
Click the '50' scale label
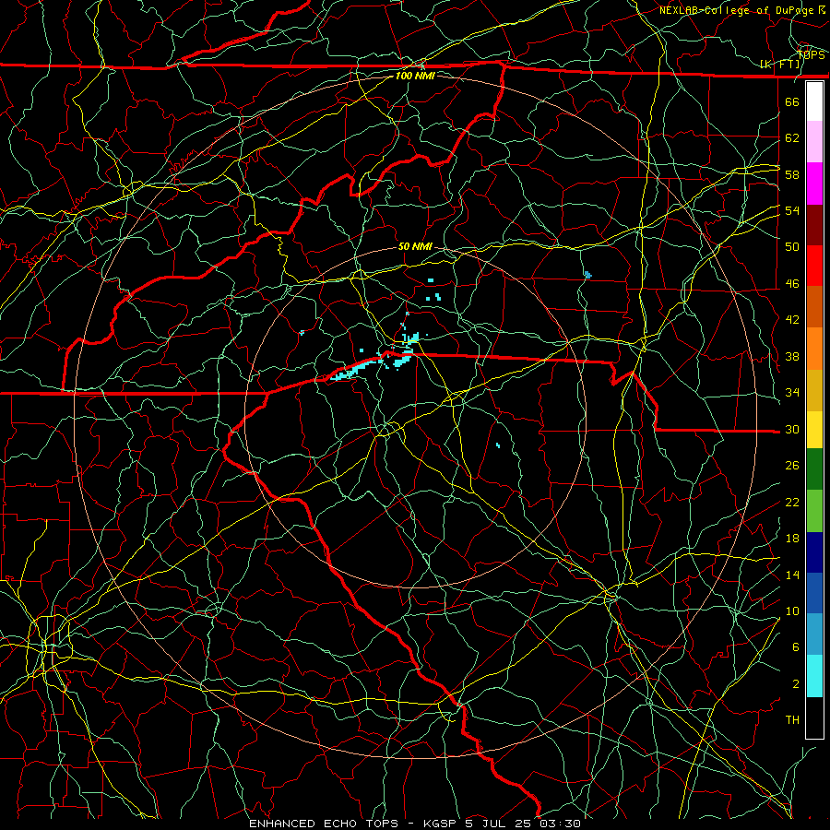(792, 247)
